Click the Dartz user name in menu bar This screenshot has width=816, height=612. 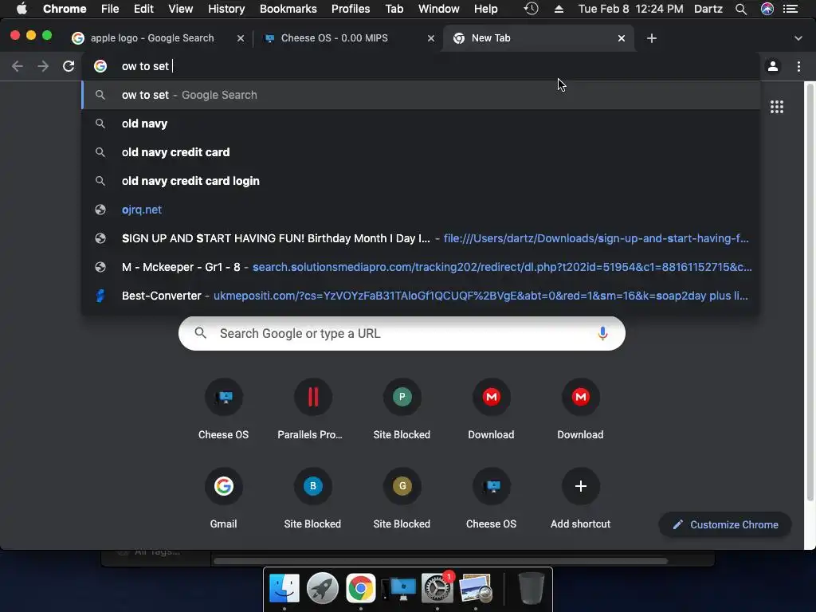[708, 9]
